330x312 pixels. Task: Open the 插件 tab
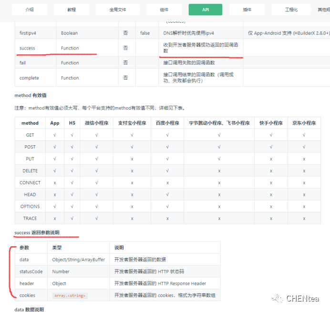tap(247, 10)
